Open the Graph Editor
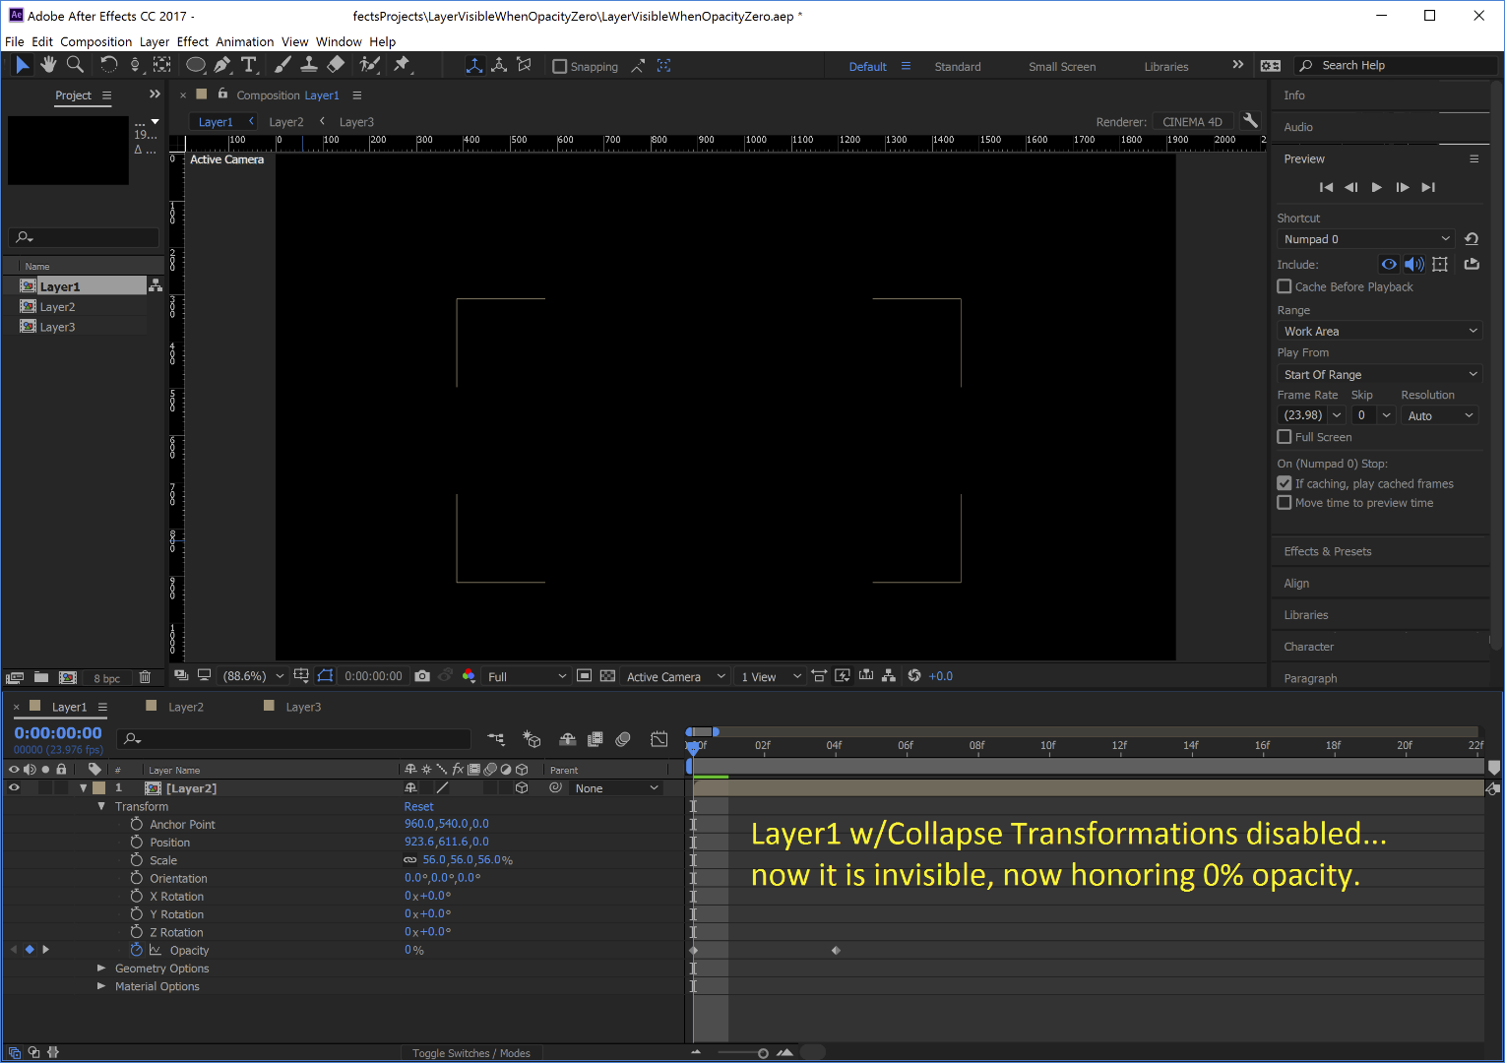The width and height of the screenshot is (1505, 1063). (658, 738)
